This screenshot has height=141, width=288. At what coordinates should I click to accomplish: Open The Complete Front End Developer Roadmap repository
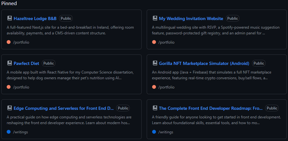(210, 108)
